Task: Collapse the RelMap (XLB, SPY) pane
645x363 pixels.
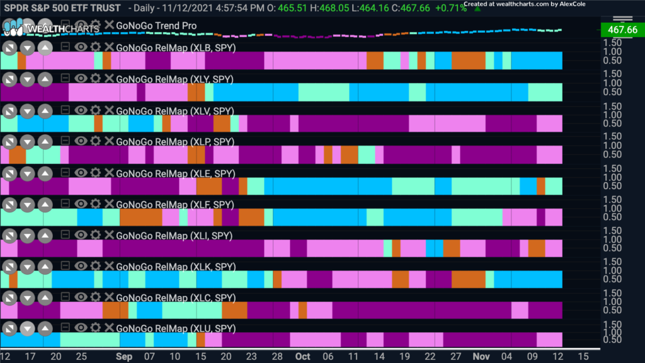Action: (65, 46)
